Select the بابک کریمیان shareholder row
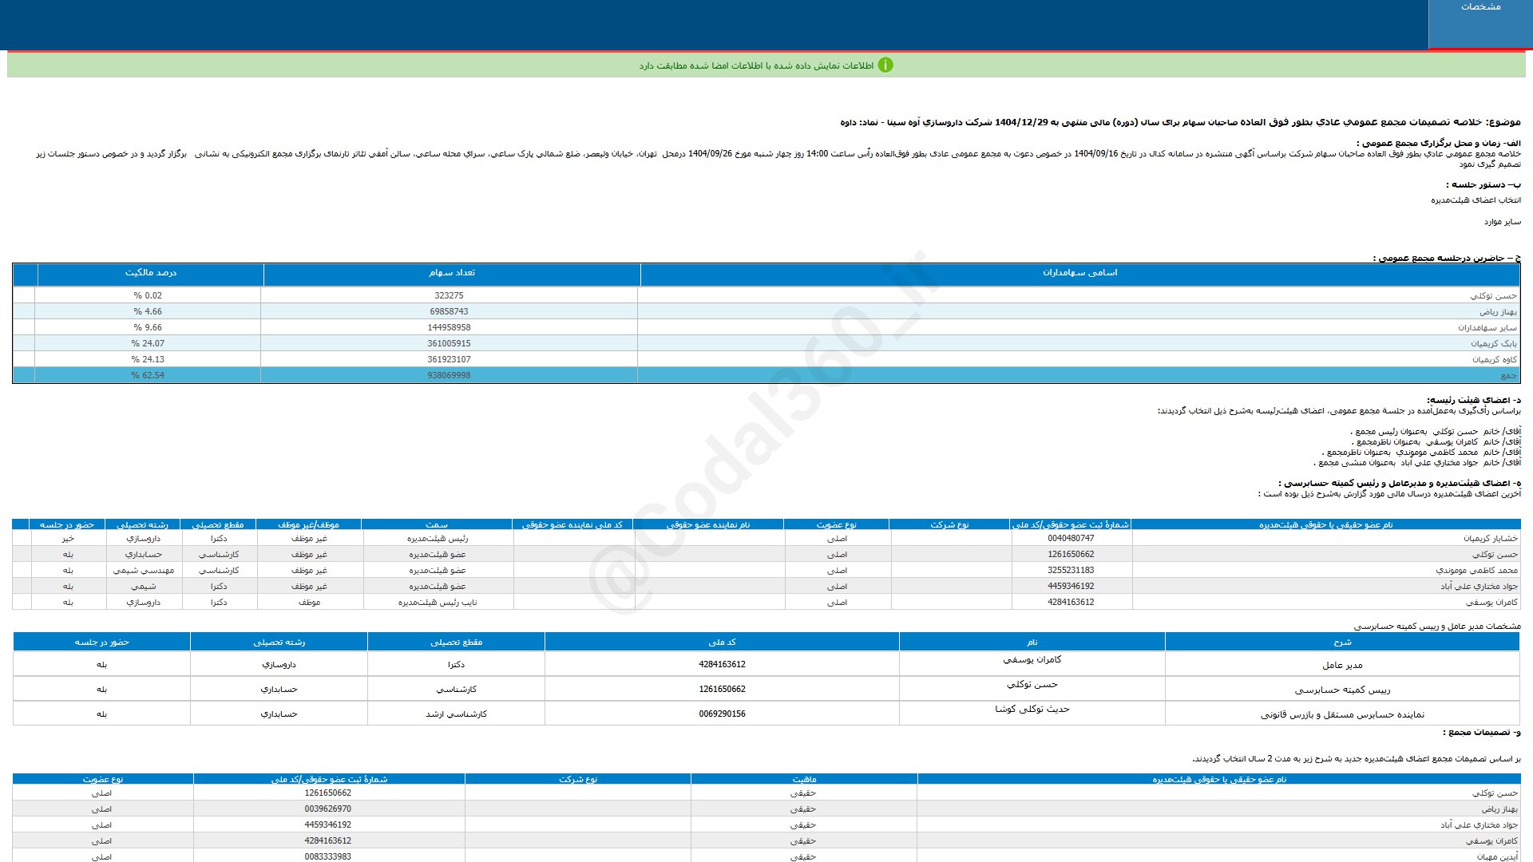 pos(1493,343)
